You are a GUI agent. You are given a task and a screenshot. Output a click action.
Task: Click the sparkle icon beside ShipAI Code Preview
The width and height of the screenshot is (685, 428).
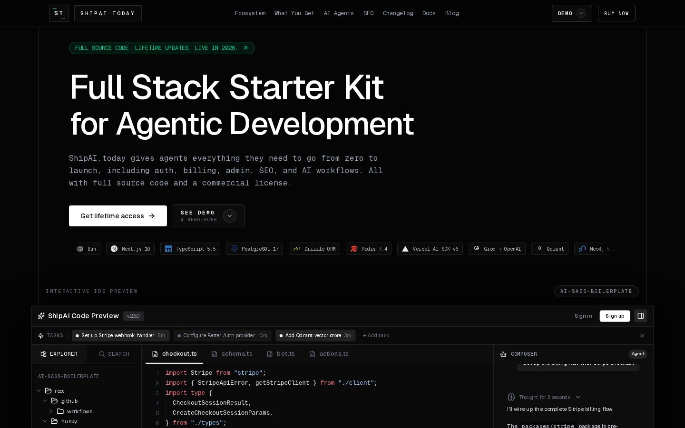click(41, 316)
